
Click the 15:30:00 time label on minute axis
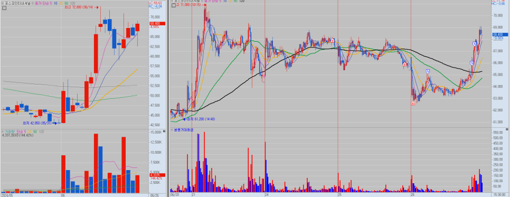[499, 195]
